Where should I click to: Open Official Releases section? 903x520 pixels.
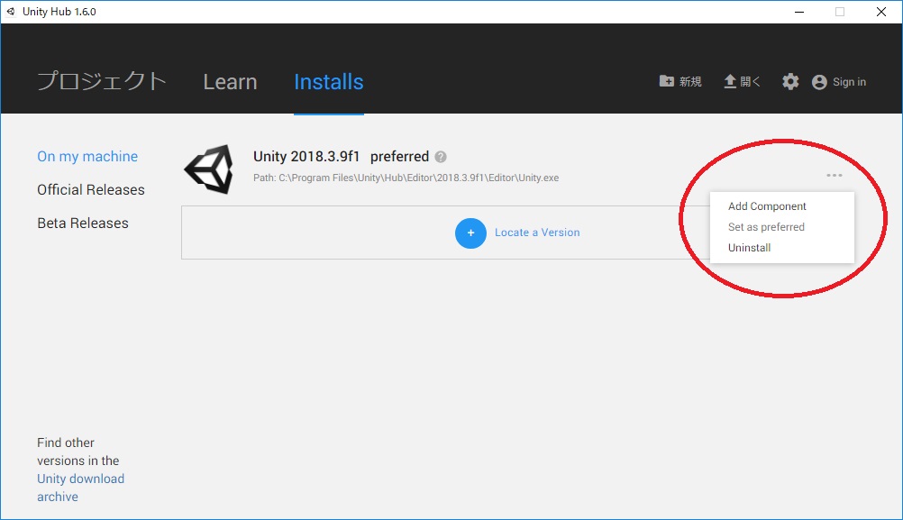click(91, 190)
